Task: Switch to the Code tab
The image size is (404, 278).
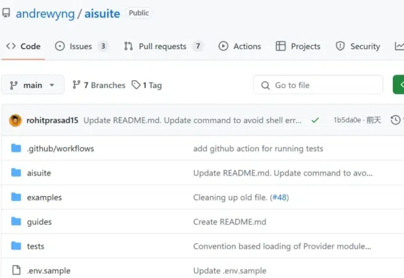Action: click(23, 46)
